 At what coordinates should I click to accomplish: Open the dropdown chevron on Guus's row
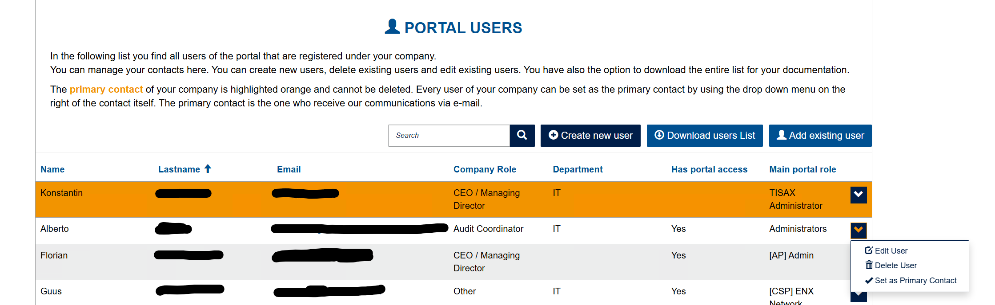(858, 293)
